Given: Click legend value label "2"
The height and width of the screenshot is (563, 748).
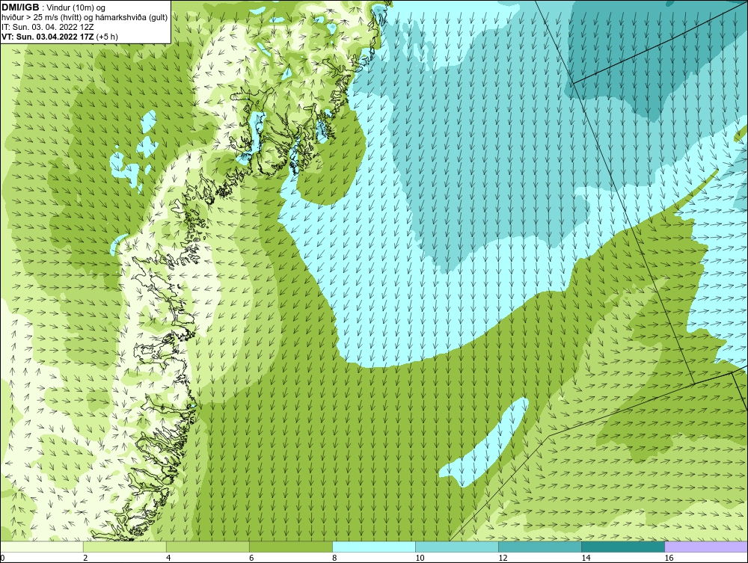Looking at the screenshot, I should tap(85, 558).
